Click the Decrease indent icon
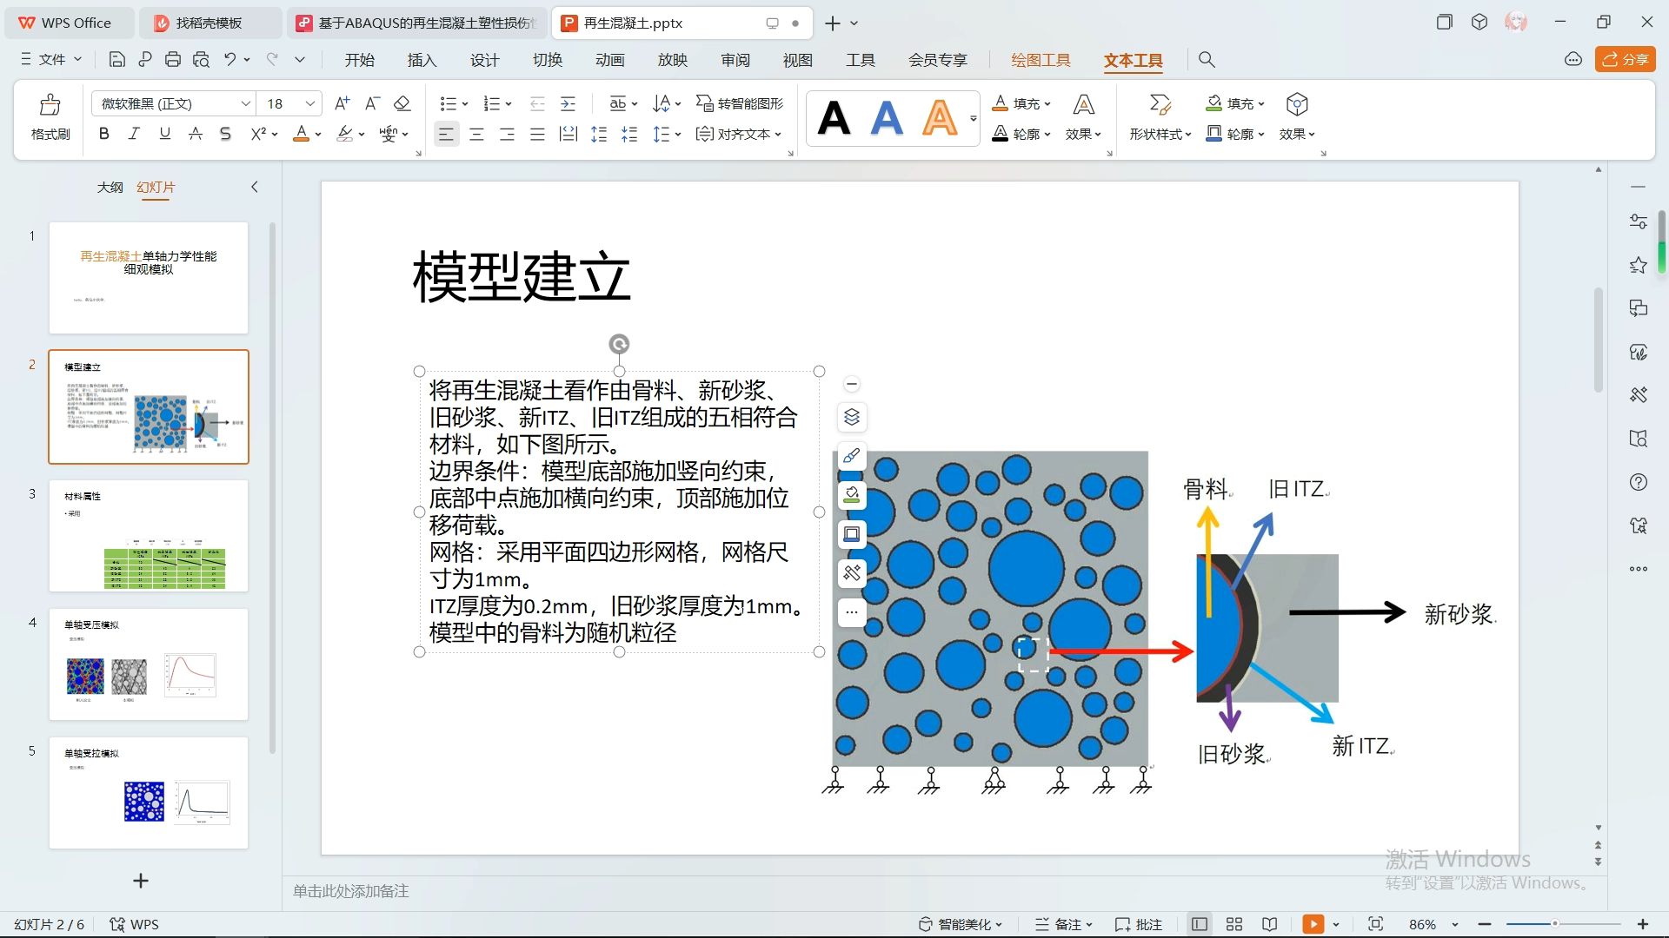The height and width of the screenshot is (938, 1669). coord(537,103)
